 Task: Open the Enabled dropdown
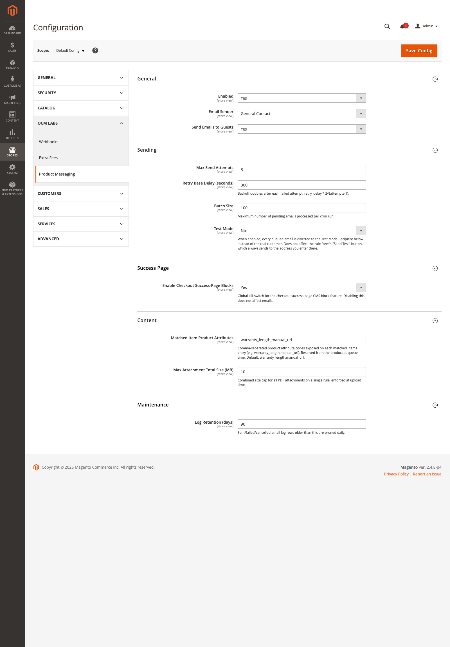pos(301,98)
